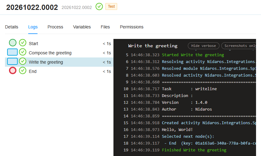Click log line 6 Resolving activity
The height and width of the screenshot is (156, 261).
click(x=209, y=61)
